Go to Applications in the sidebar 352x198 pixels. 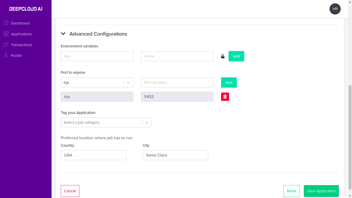pos(21,34)
